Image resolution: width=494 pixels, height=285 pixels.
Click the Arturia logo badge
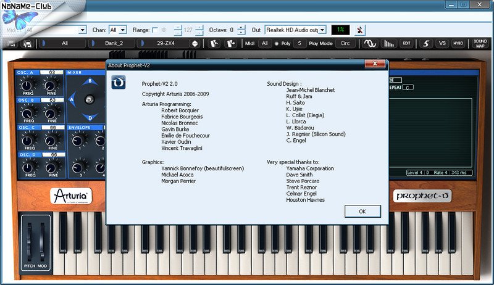point(71,197)
